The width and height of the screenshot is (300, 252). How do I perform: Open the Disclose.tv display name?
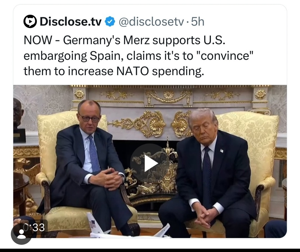[x=71, y=22]
